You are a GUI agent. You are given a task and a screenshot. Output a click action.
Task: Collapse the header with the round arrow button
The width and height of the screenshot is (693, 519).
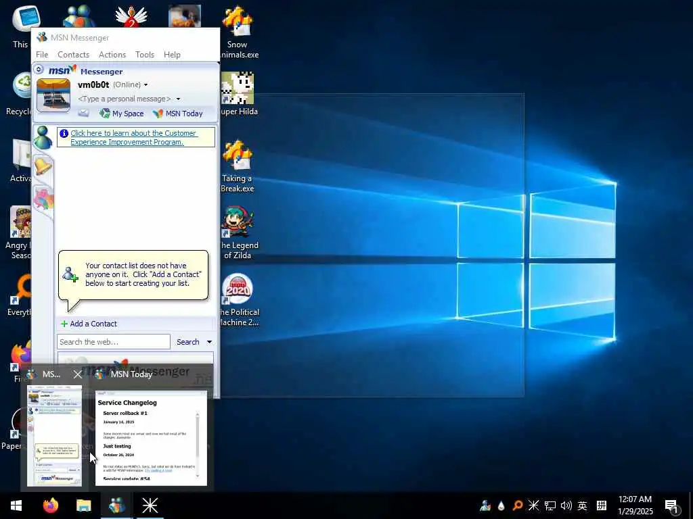click(x=39, y=70)
